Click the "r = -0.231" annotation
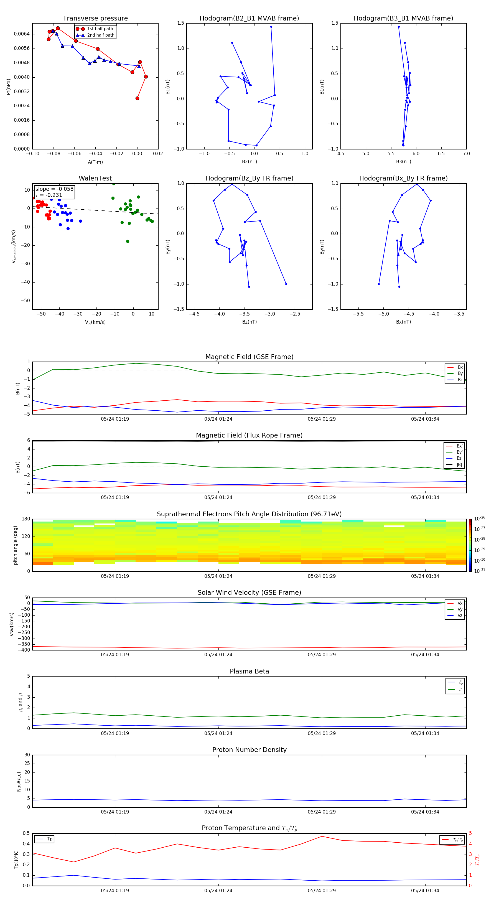 click(x=49, y=195)
